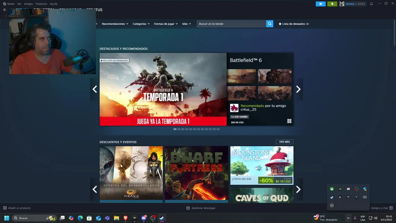Click the VER MÁS button
The width and height of the screenshot is (396, 223).
coord(285,142)
